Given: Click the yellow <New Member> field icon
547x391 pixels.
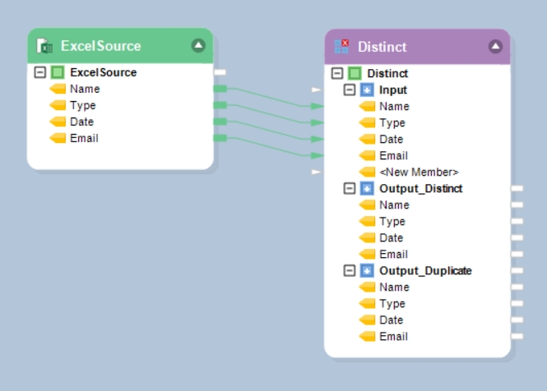Looking at the screenshot, I should (x=367, y=172).
